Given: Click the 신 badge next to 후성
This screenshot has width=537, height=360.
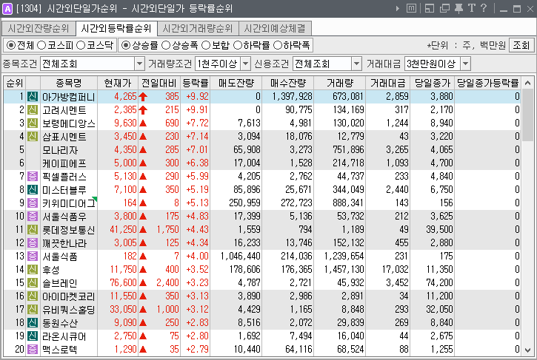Looking at the screenshot, I should tap(33, 270).
